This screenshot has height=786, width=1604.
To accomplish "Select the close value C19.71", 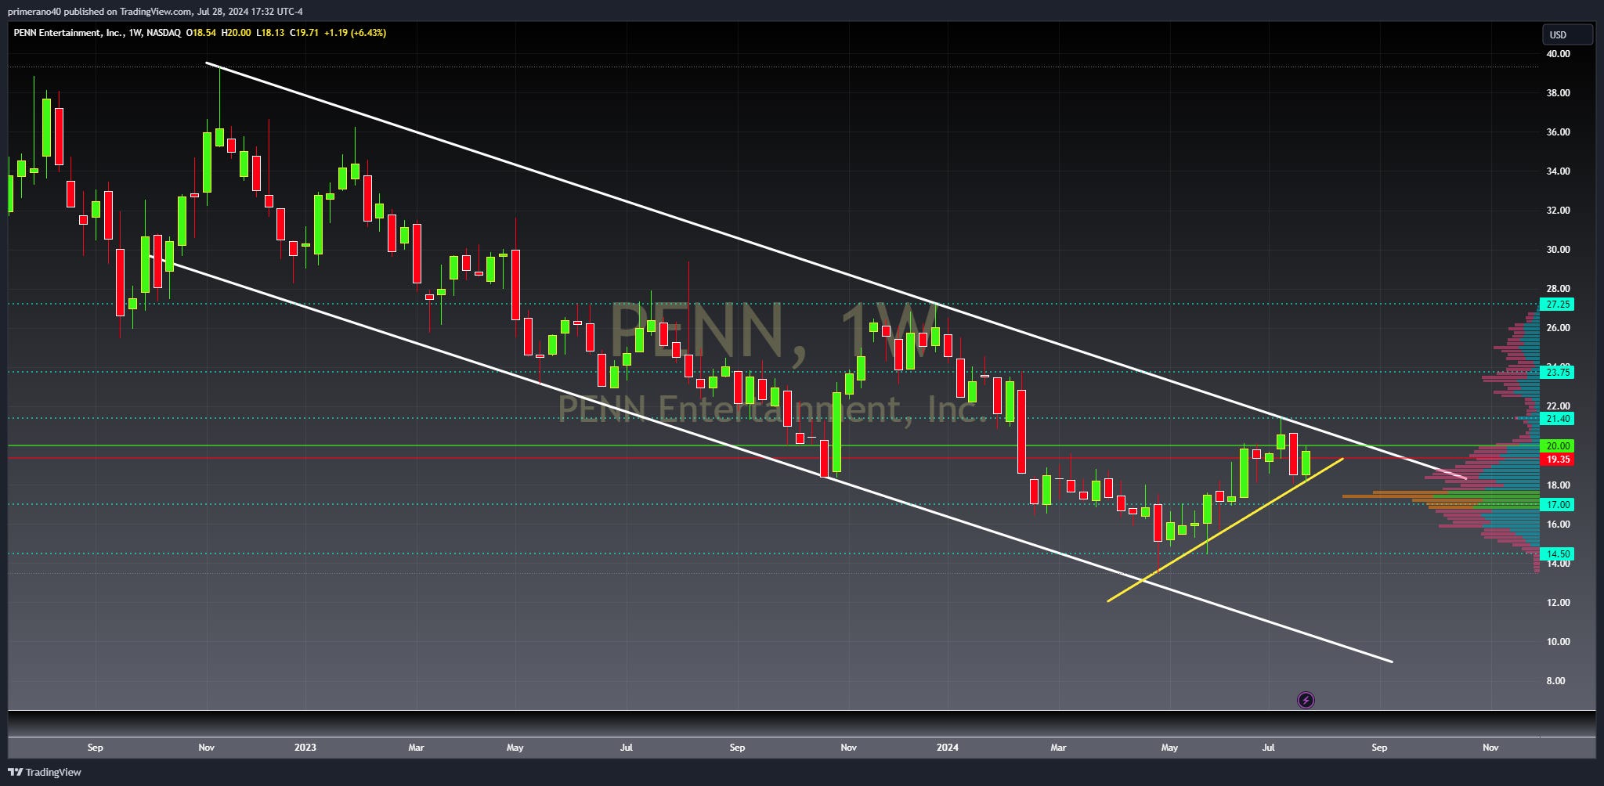I will [304, 33].
